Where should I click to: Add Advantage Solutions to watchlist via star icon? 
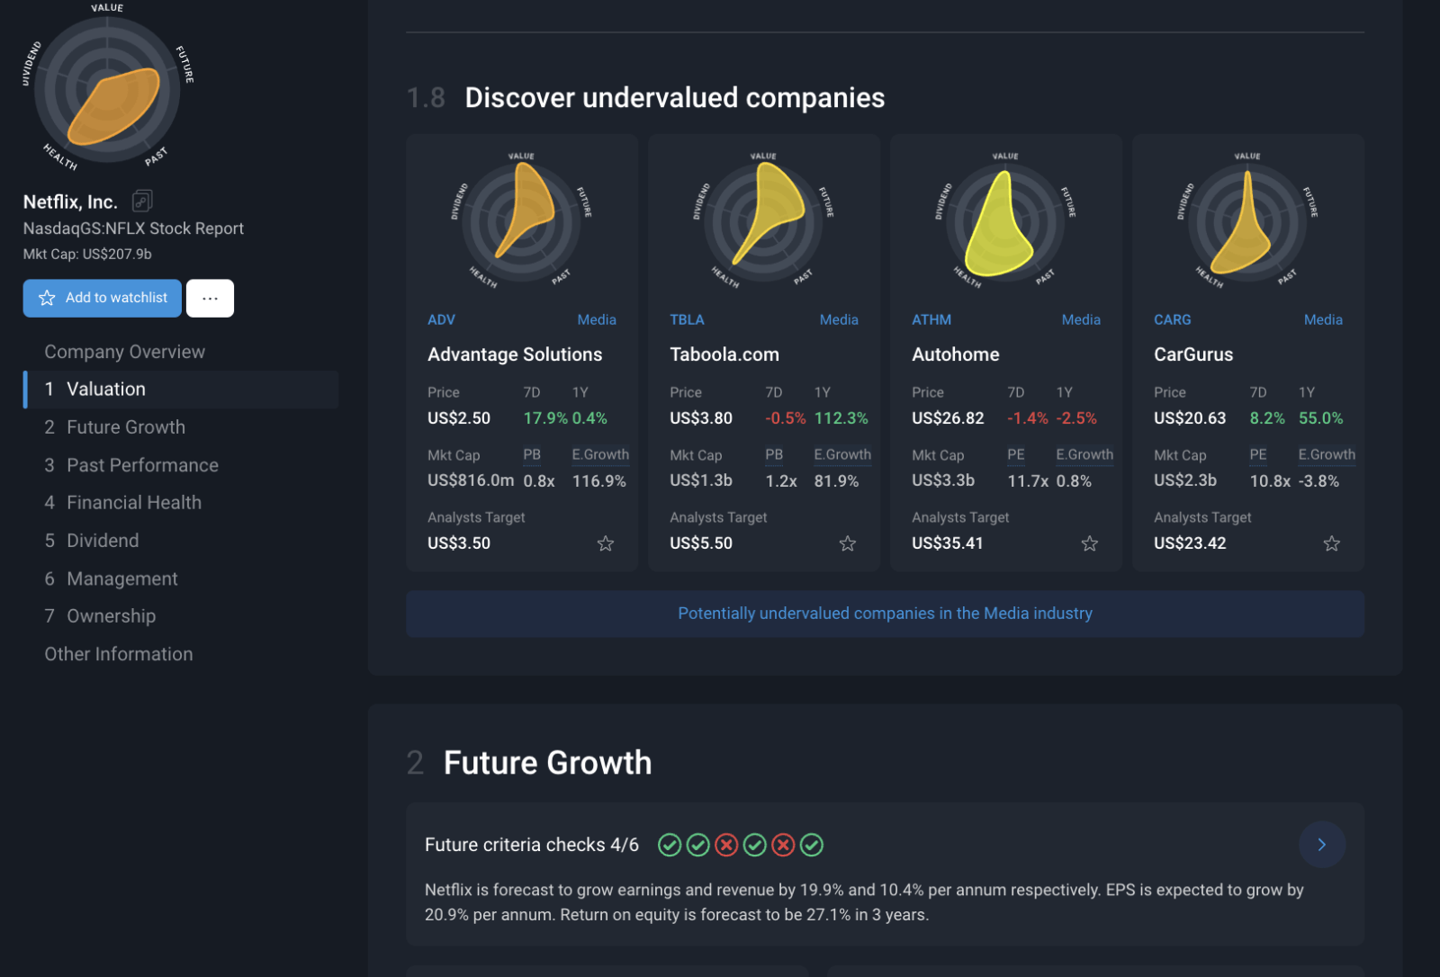606,543
